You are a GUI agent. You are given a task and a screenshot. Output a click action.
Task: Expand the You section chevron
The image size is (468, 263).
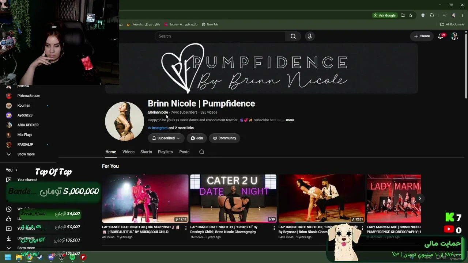16,170
